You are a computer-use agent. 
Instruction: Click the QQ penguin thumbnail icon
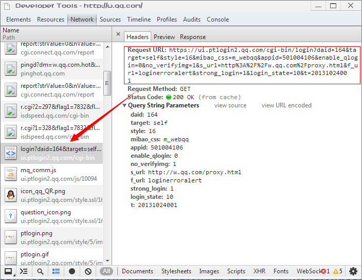coord(11,195)
